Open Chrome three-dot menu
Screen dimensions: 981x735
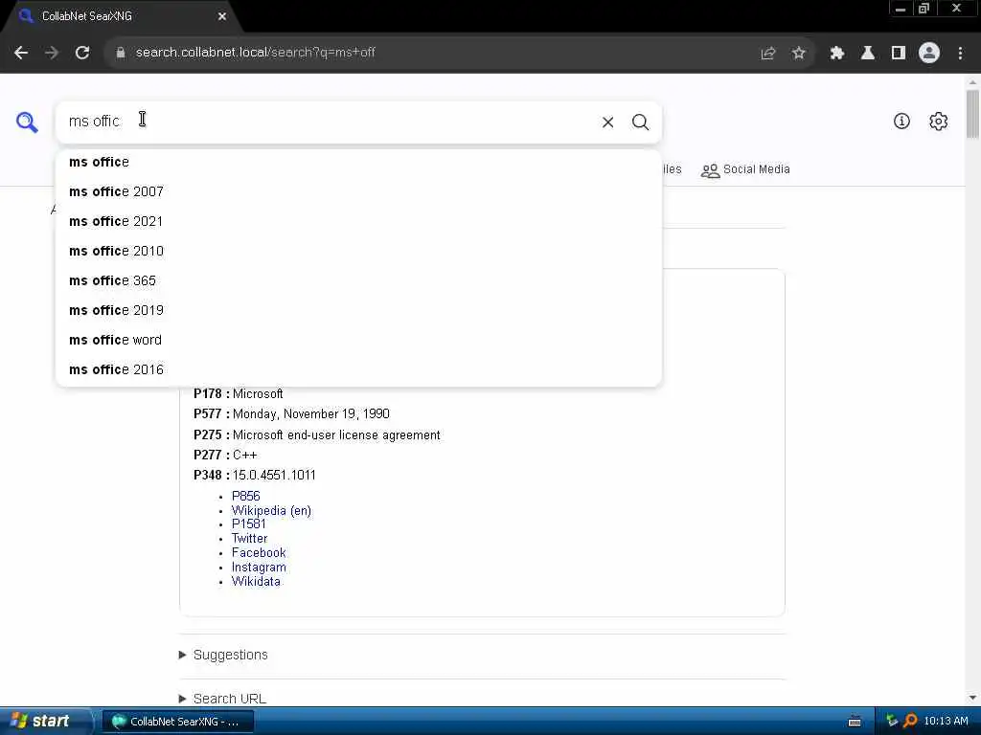point(960,54)
